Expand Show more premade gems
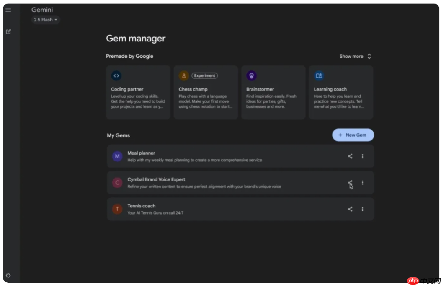This screenshot has width=441, height=285. pyautogui.click(x=354, y=56)
